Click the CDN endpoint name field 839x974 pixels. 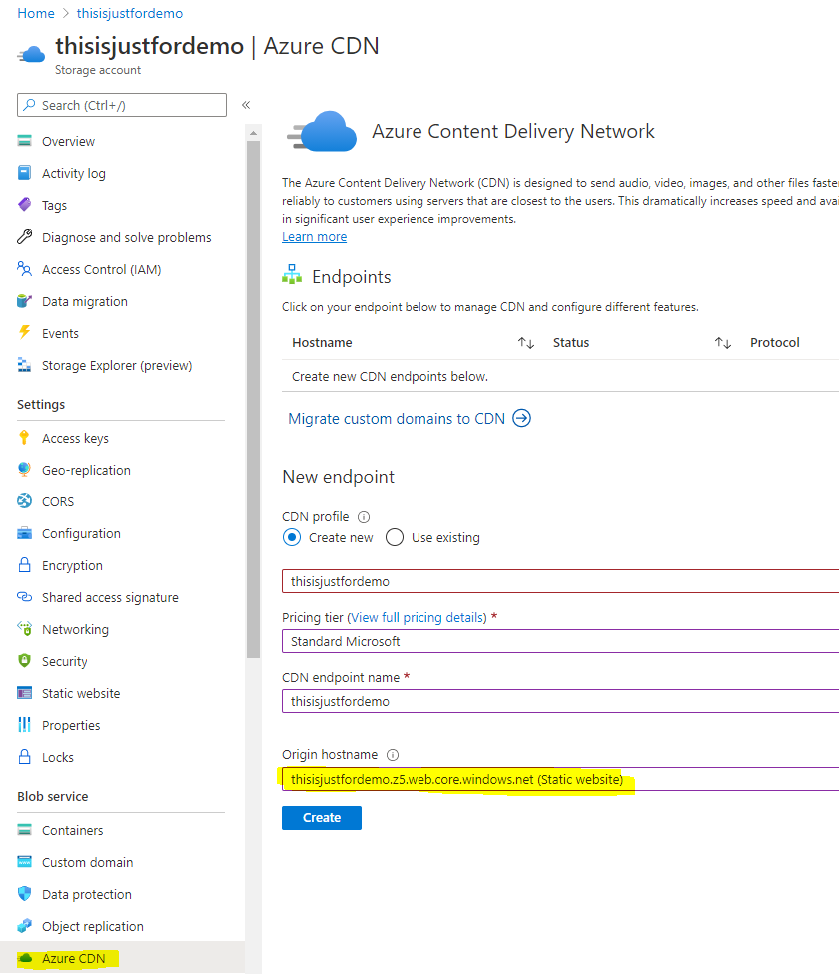(560, 701)
